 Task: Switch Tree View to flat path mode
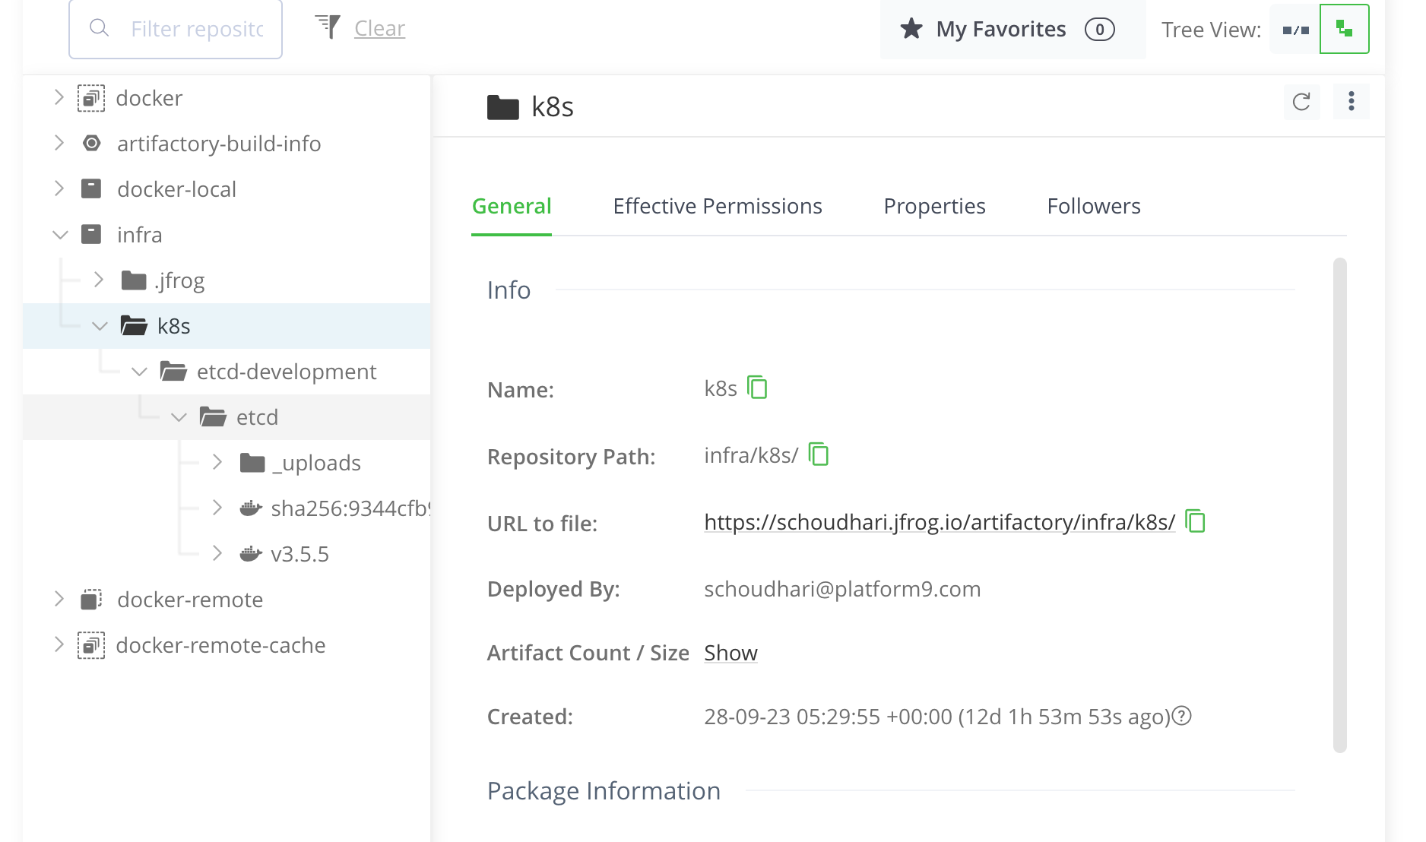pos(1295,30)
